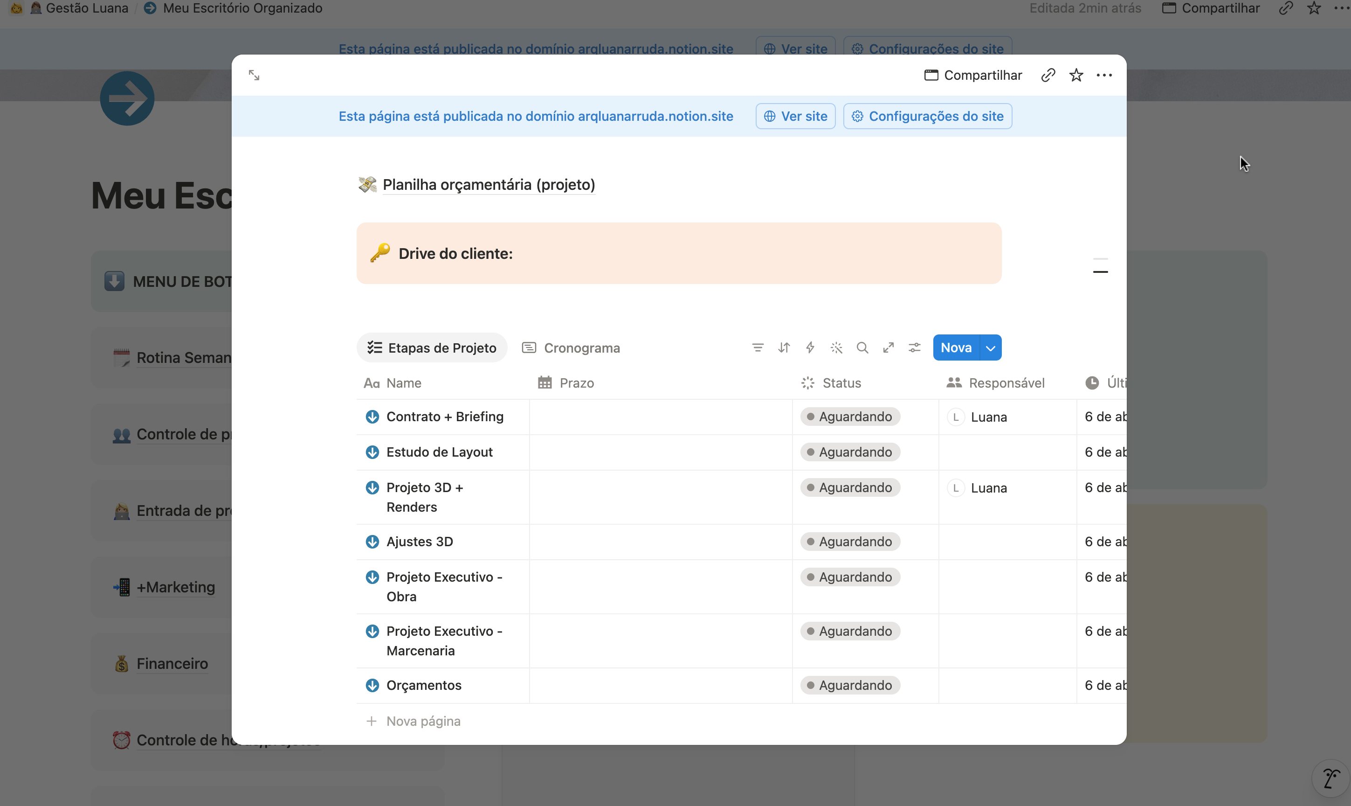Image resolution: width=1351 pixels, height=806 pixels.
Task: Click the AI sparkle icon in database toolbar
Action: pyautogui.click(x=836, y=347)
